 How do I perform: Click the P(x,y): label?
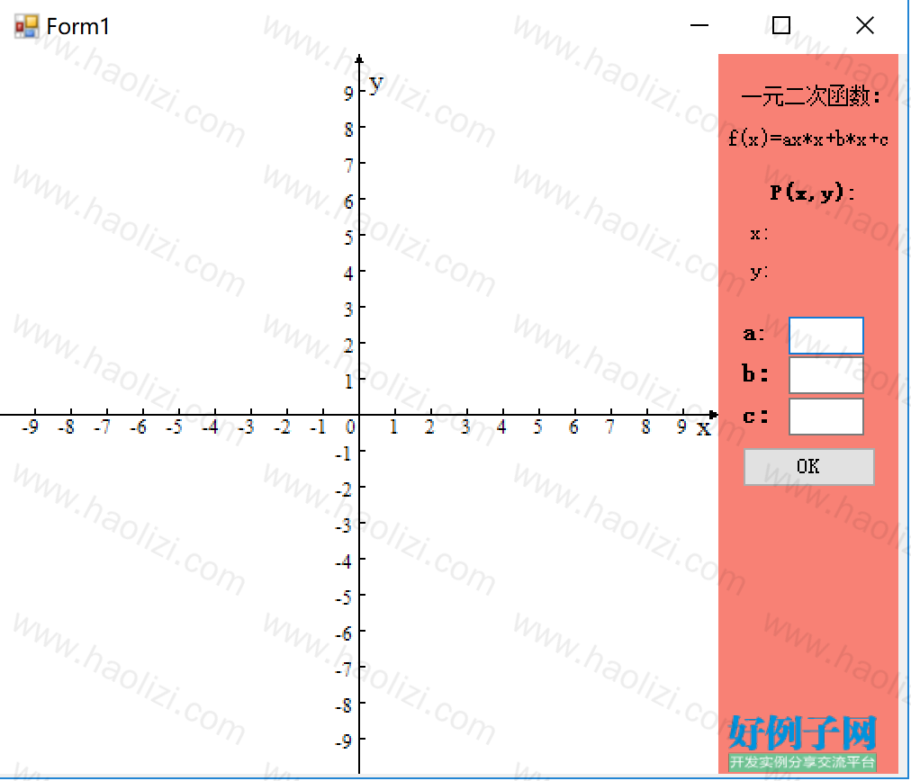(812, 193)
